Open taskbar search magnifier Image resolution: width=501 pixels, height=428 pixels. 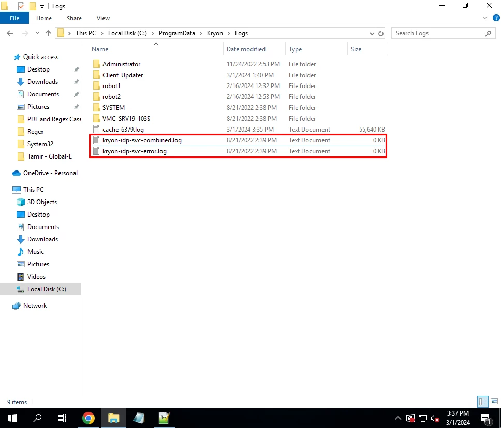pyautogui.click(x=37, y=418)
